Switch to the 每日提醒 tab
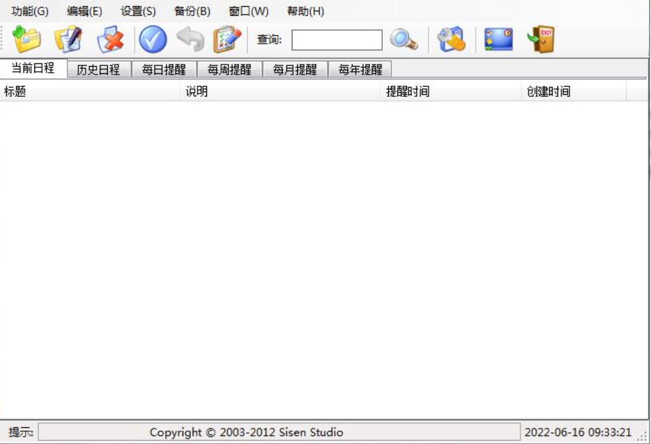This screenshot has height=444, width=651. (164, 69)
